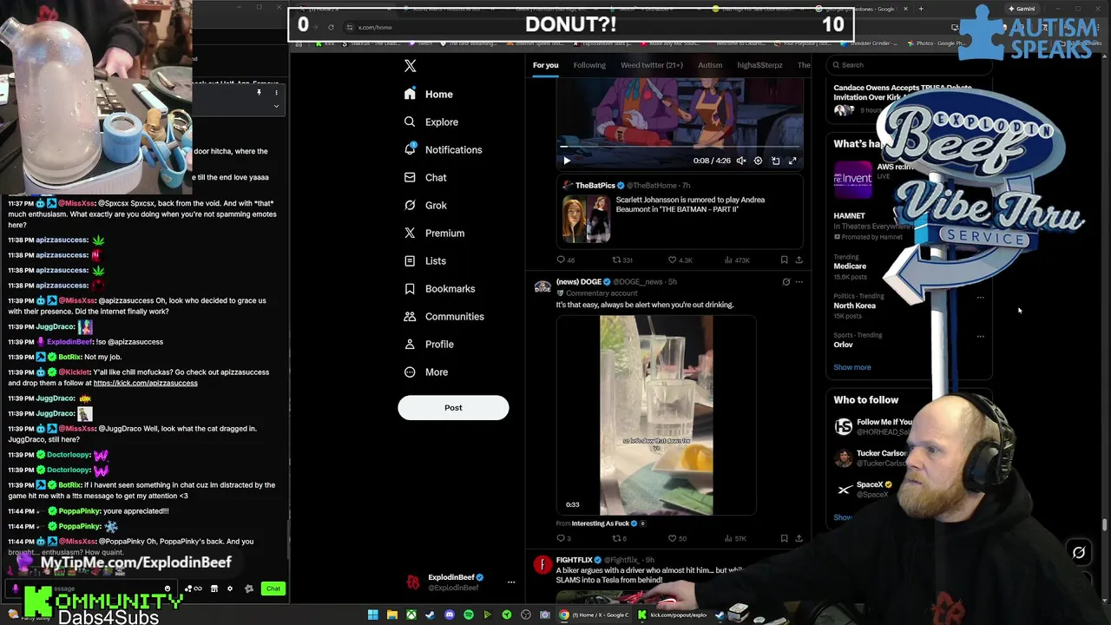Open Discord from the taskbar

pyautogui.click(x=450, y=615)
